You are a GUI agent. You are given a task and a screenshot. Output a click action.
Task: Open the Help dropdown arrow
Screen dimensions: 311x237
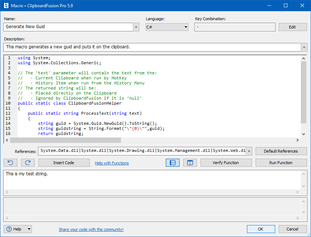[29, 229]
